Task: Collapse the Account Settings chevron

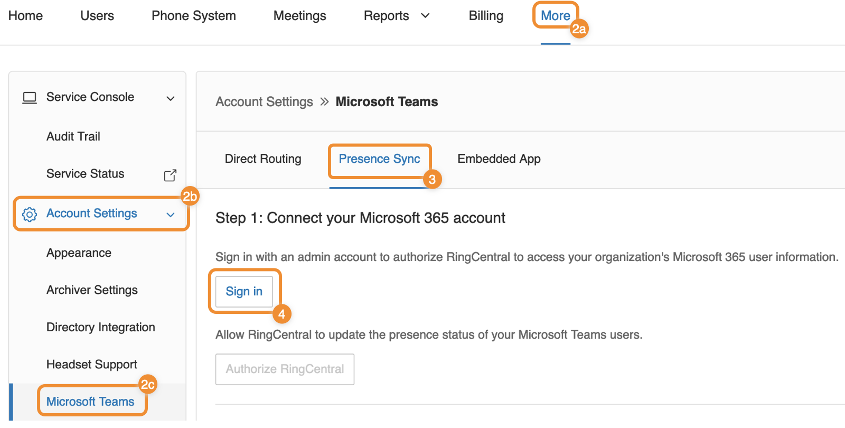Action: (x=171, y=215)
